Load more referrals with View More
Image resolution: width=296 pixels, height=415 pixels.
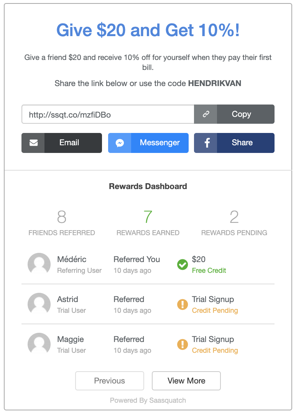coord(186,381)
